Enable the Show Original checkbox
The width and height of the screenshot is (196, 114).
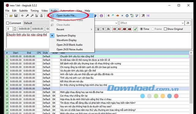click(x=165, y=29)
